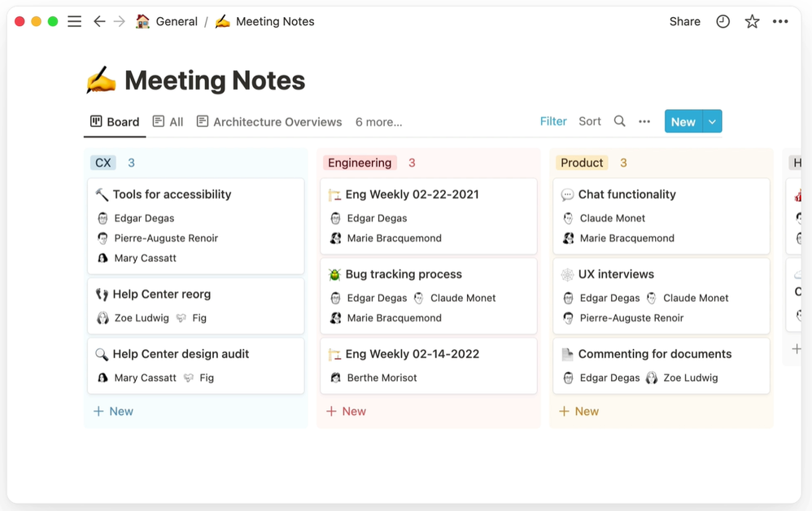Go back with the left arrow
This screenshot has height=511, width=812.
coord(99,22)
